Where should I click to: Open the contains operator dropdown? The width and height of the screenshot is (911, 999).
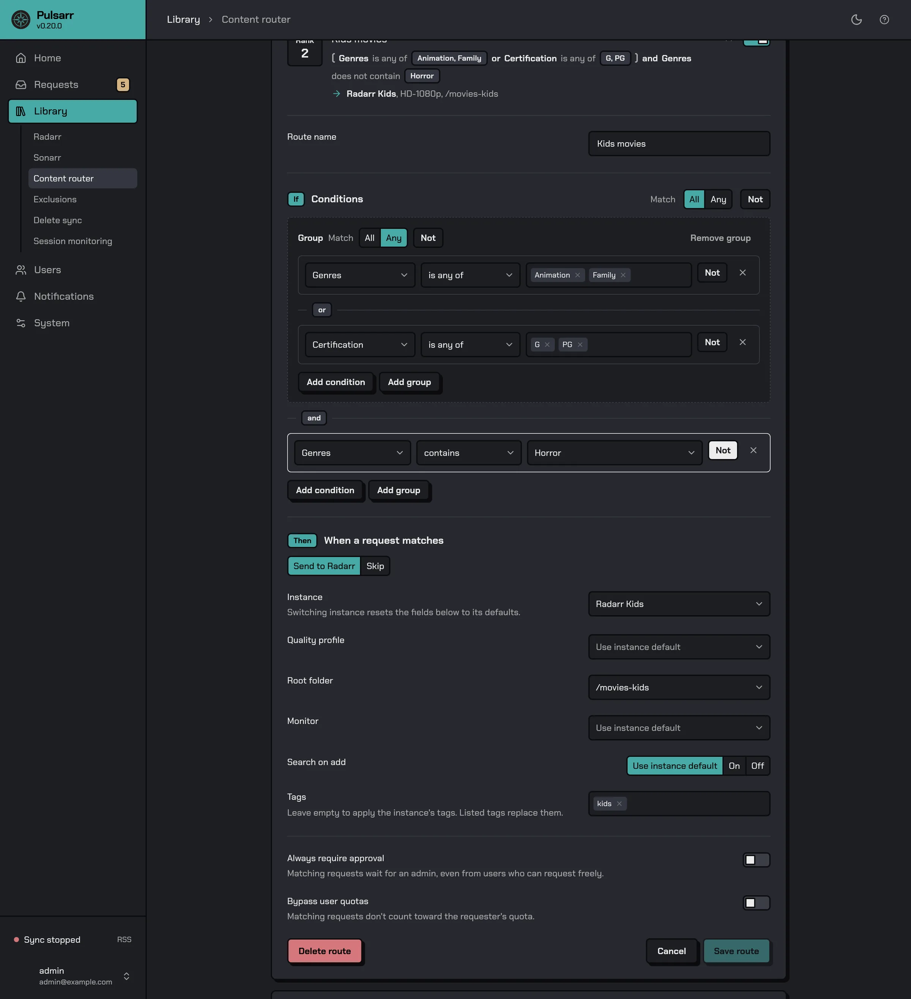(469, 453)
